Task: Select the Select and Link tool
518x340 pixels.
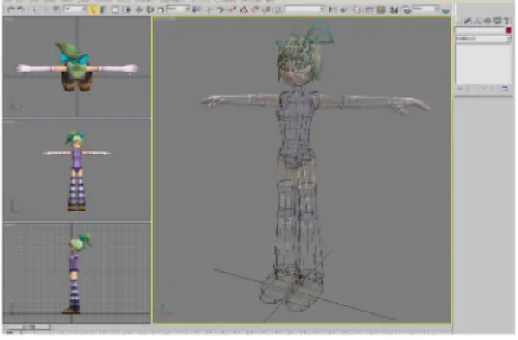Action: 34,9
